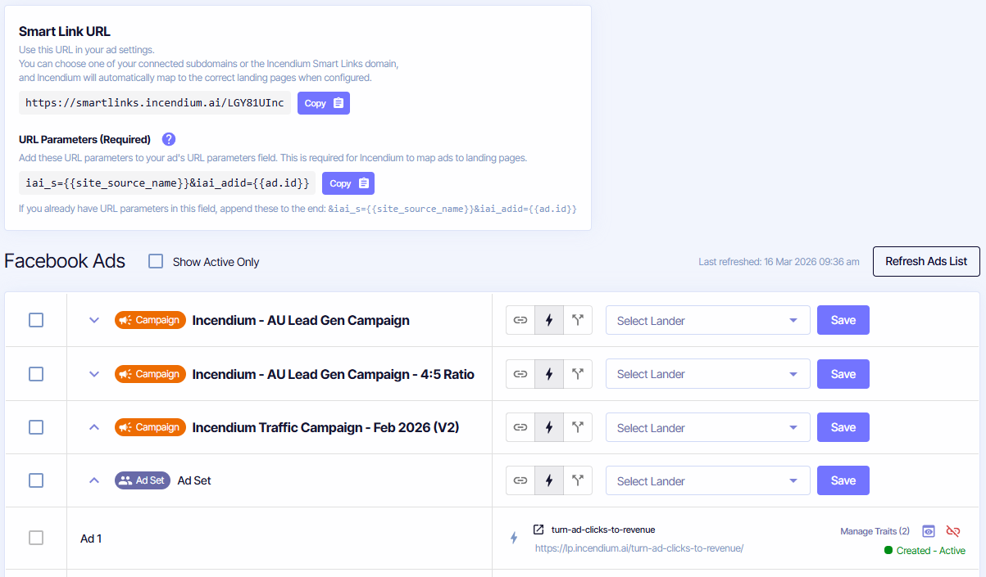Tick the checkbox for the Ad Set row
Screen dimensions: 986x577
pos(36,480)
